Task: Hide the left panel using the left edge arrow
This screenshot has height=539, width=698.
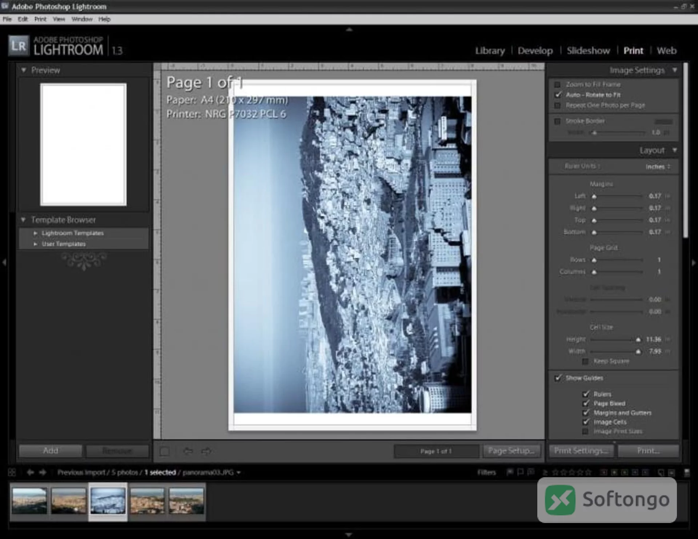Action: click(4, 262)
